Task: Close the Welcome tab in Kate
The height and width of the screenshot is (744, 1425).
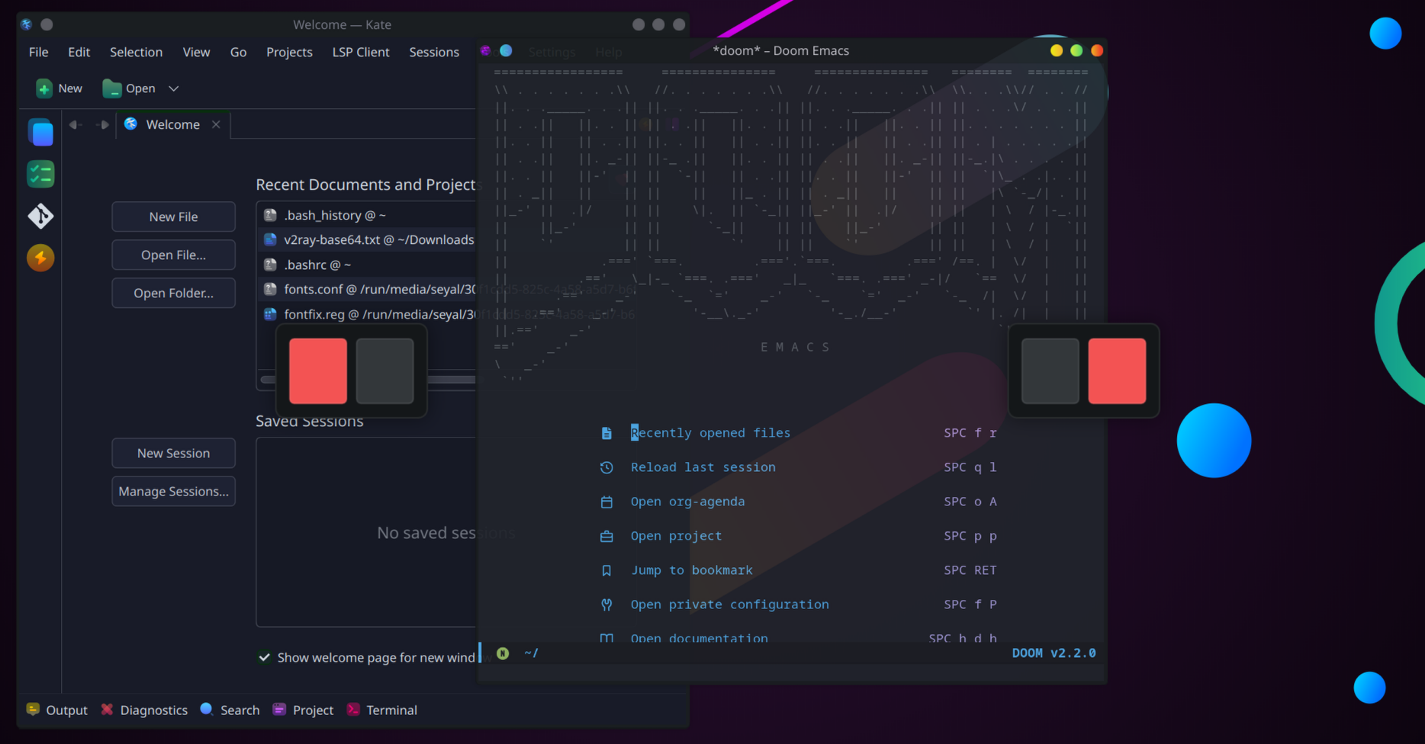Action: (x=216, y=124)
